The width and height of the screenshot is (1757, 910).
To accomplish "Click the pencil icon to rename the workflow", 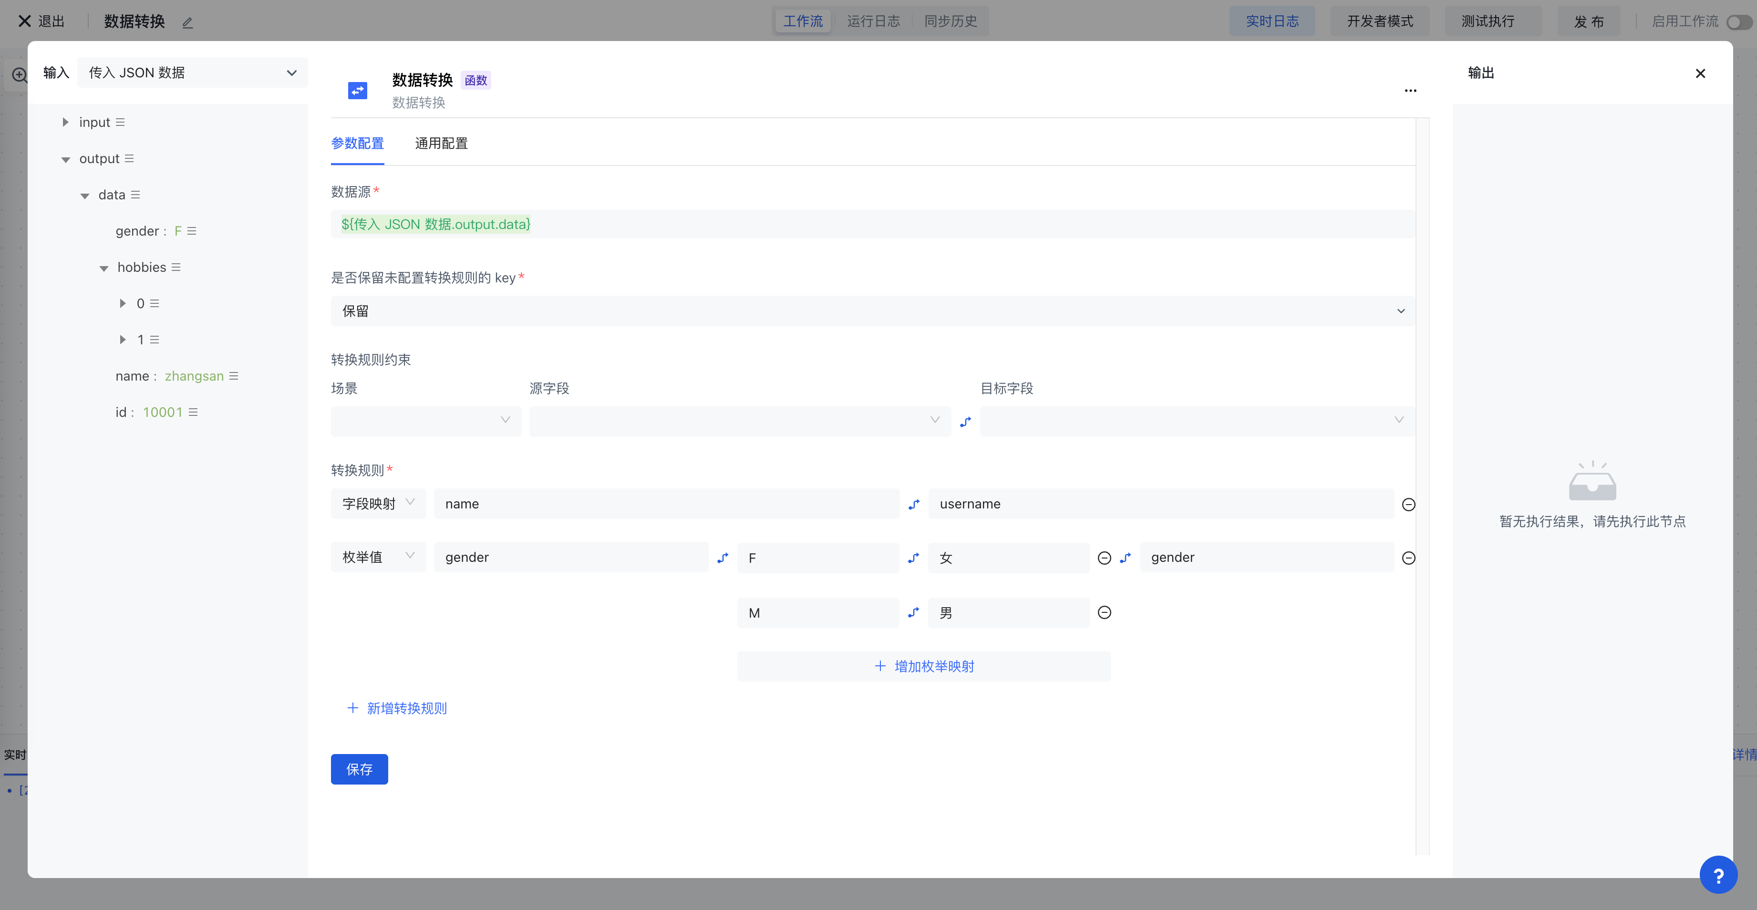I will click(x=187, y=22).
